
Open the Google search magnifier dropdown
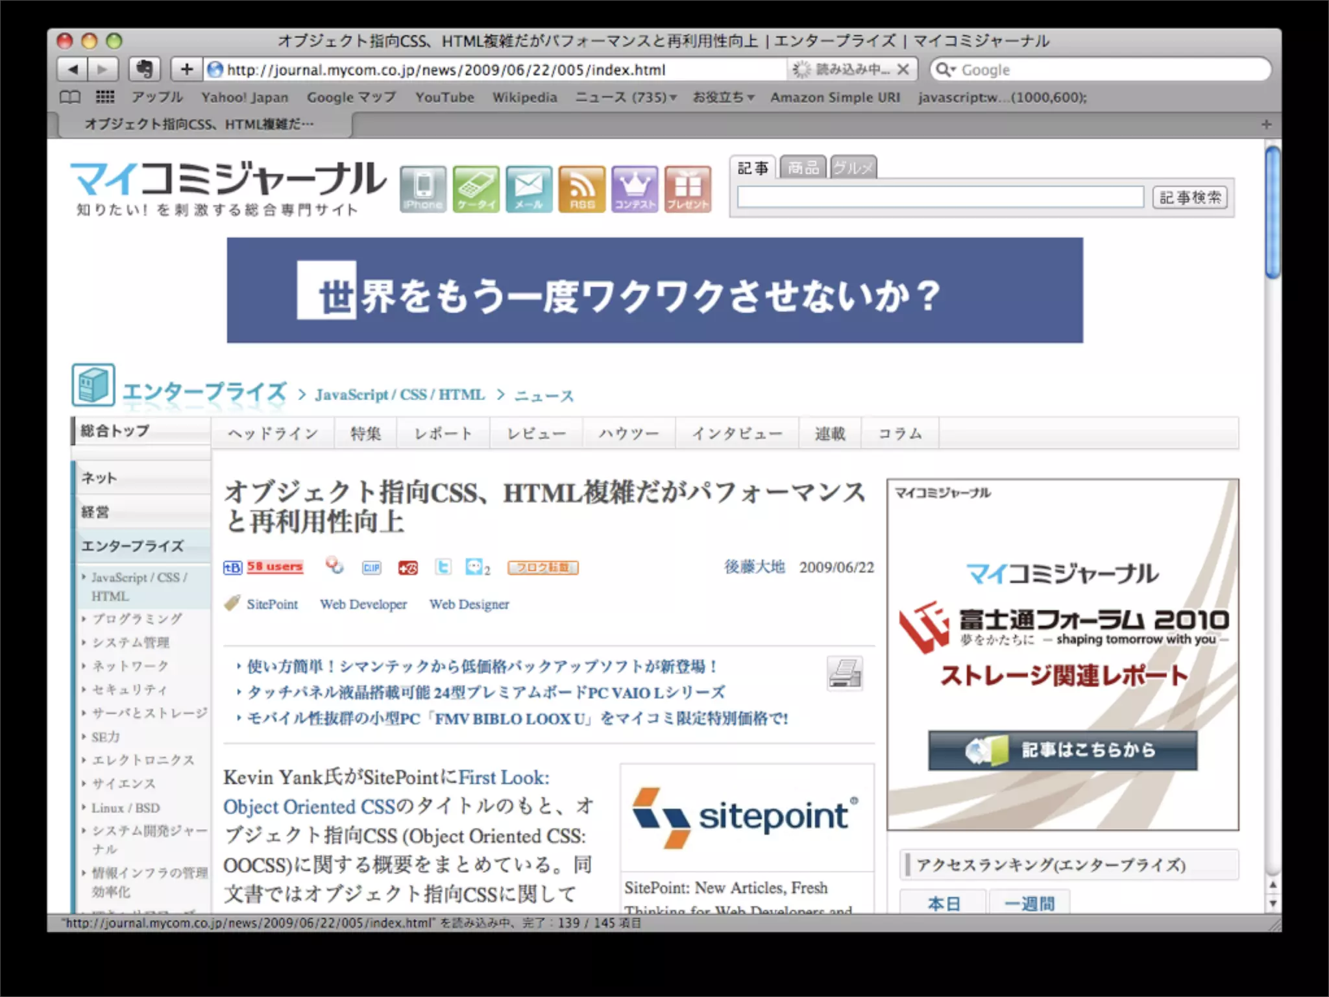click(946, 69)
